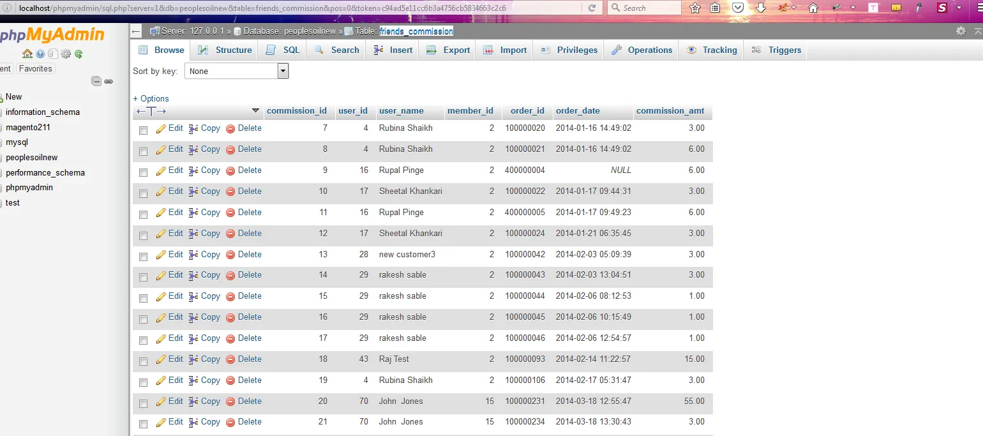
Task: Reload navigation panel with green arrow
Action: (79, 54)
